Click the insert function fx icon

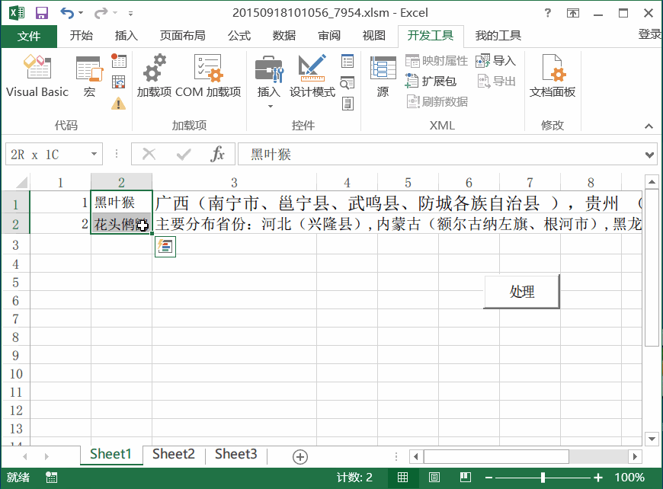pyautogui.click(x=218, y=155)
